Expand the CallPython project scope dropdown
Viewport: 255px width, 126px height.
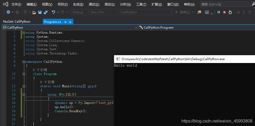point(136,28)
